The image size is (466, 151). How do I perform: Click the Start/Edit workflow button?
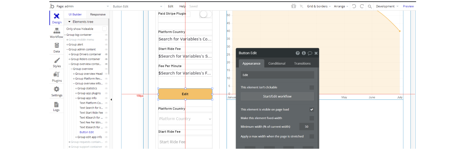point(277,97)
